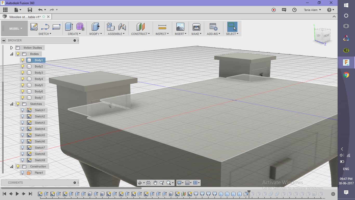Open timeline settings gear icon

333,194
